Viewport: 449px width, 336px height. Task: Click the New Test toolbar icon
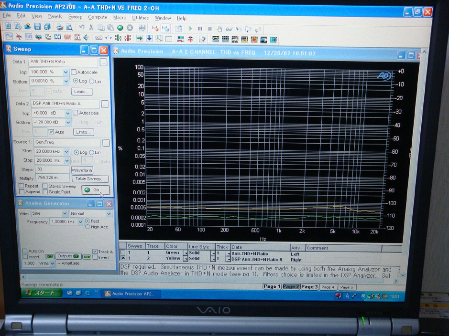8,26
